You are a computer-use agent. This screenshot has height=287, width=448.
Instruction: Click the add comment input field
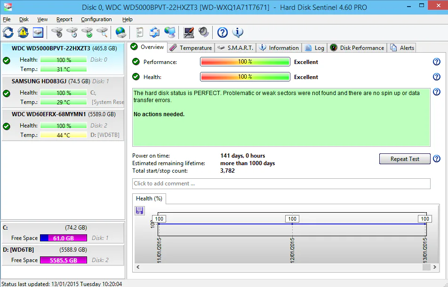[281, 183]
